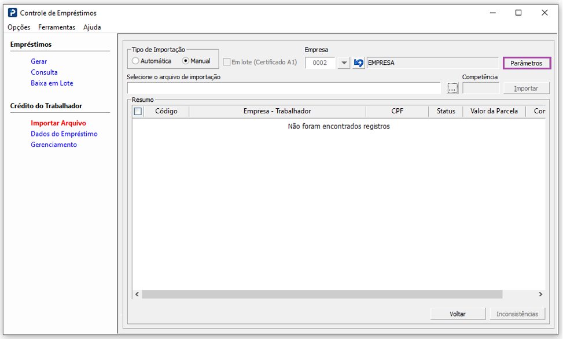
Task: Click the Código column header
Action: click(x=166, y=111)
